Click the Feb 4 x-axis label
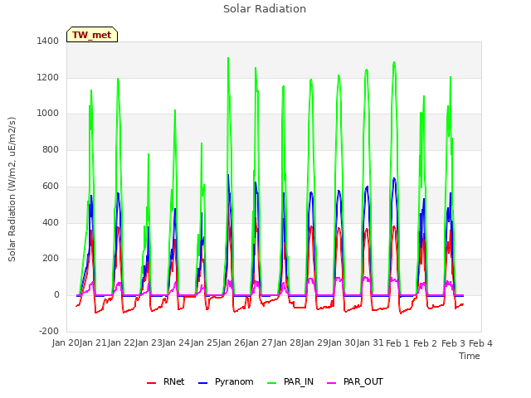Viewport: 531px width, 398px height. [x=481, y=343]
